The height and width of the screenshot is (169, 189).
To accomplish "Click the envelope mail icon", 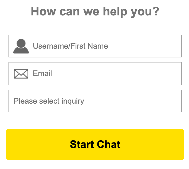I will pos(21,74).
